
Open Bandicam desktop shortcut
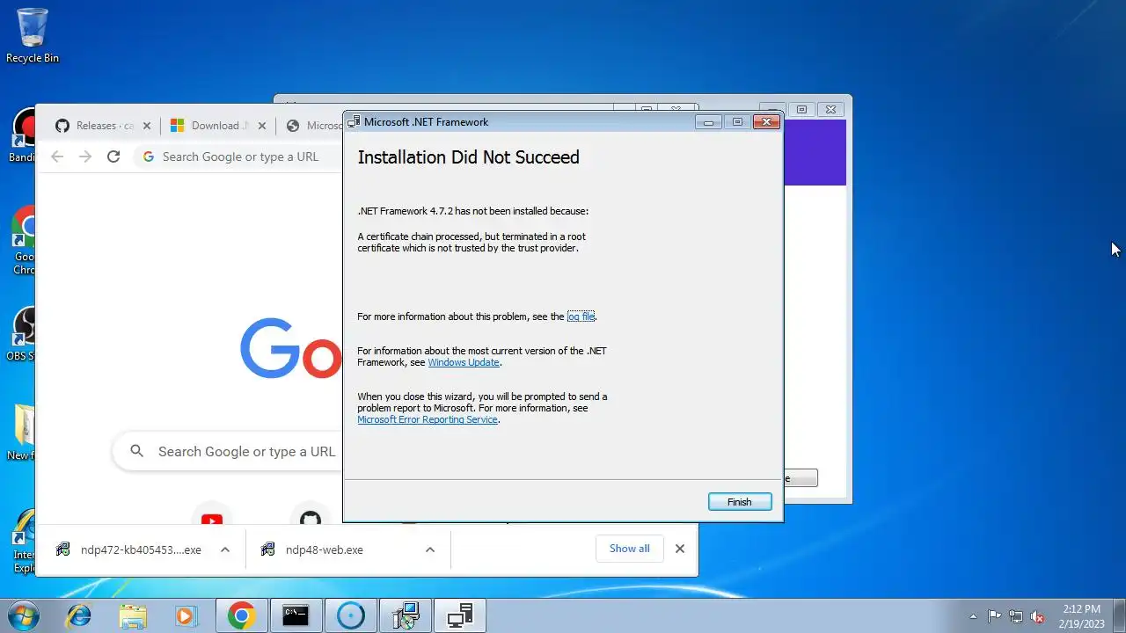click(24, 135)
